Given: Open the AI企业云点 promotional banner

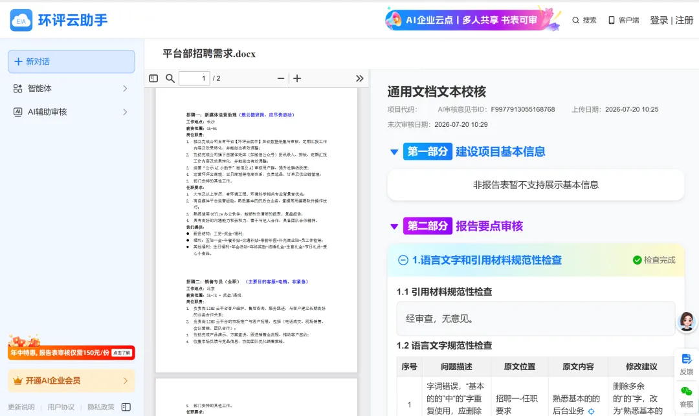Looking at the screenshot, I should click(472, 19).
